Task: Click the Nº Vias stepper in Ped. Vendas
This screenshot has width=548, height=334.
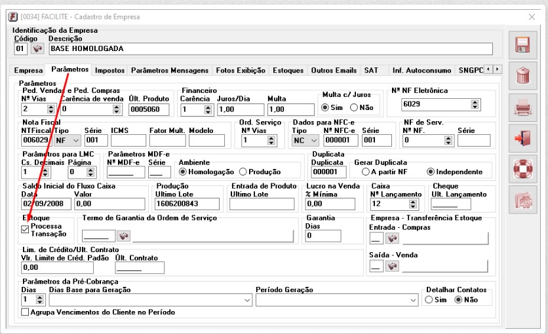Action: (51, 109)
